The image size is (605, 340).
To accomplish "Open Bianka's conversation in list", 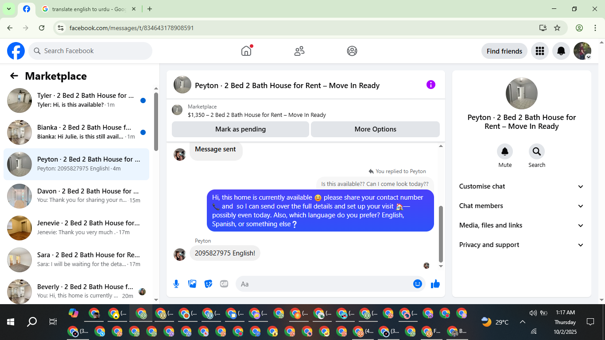I will click(77, 132).
